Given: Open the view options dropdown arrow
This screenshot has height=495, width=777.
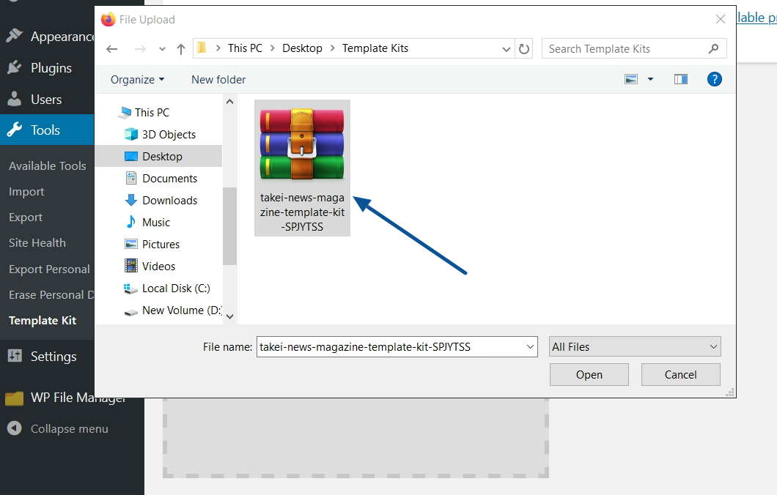Looking at the screenshot, I should click(651, 79).
